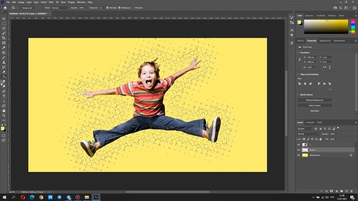Open the Filter menu
The image size is (358, 201).
[51, 2]
